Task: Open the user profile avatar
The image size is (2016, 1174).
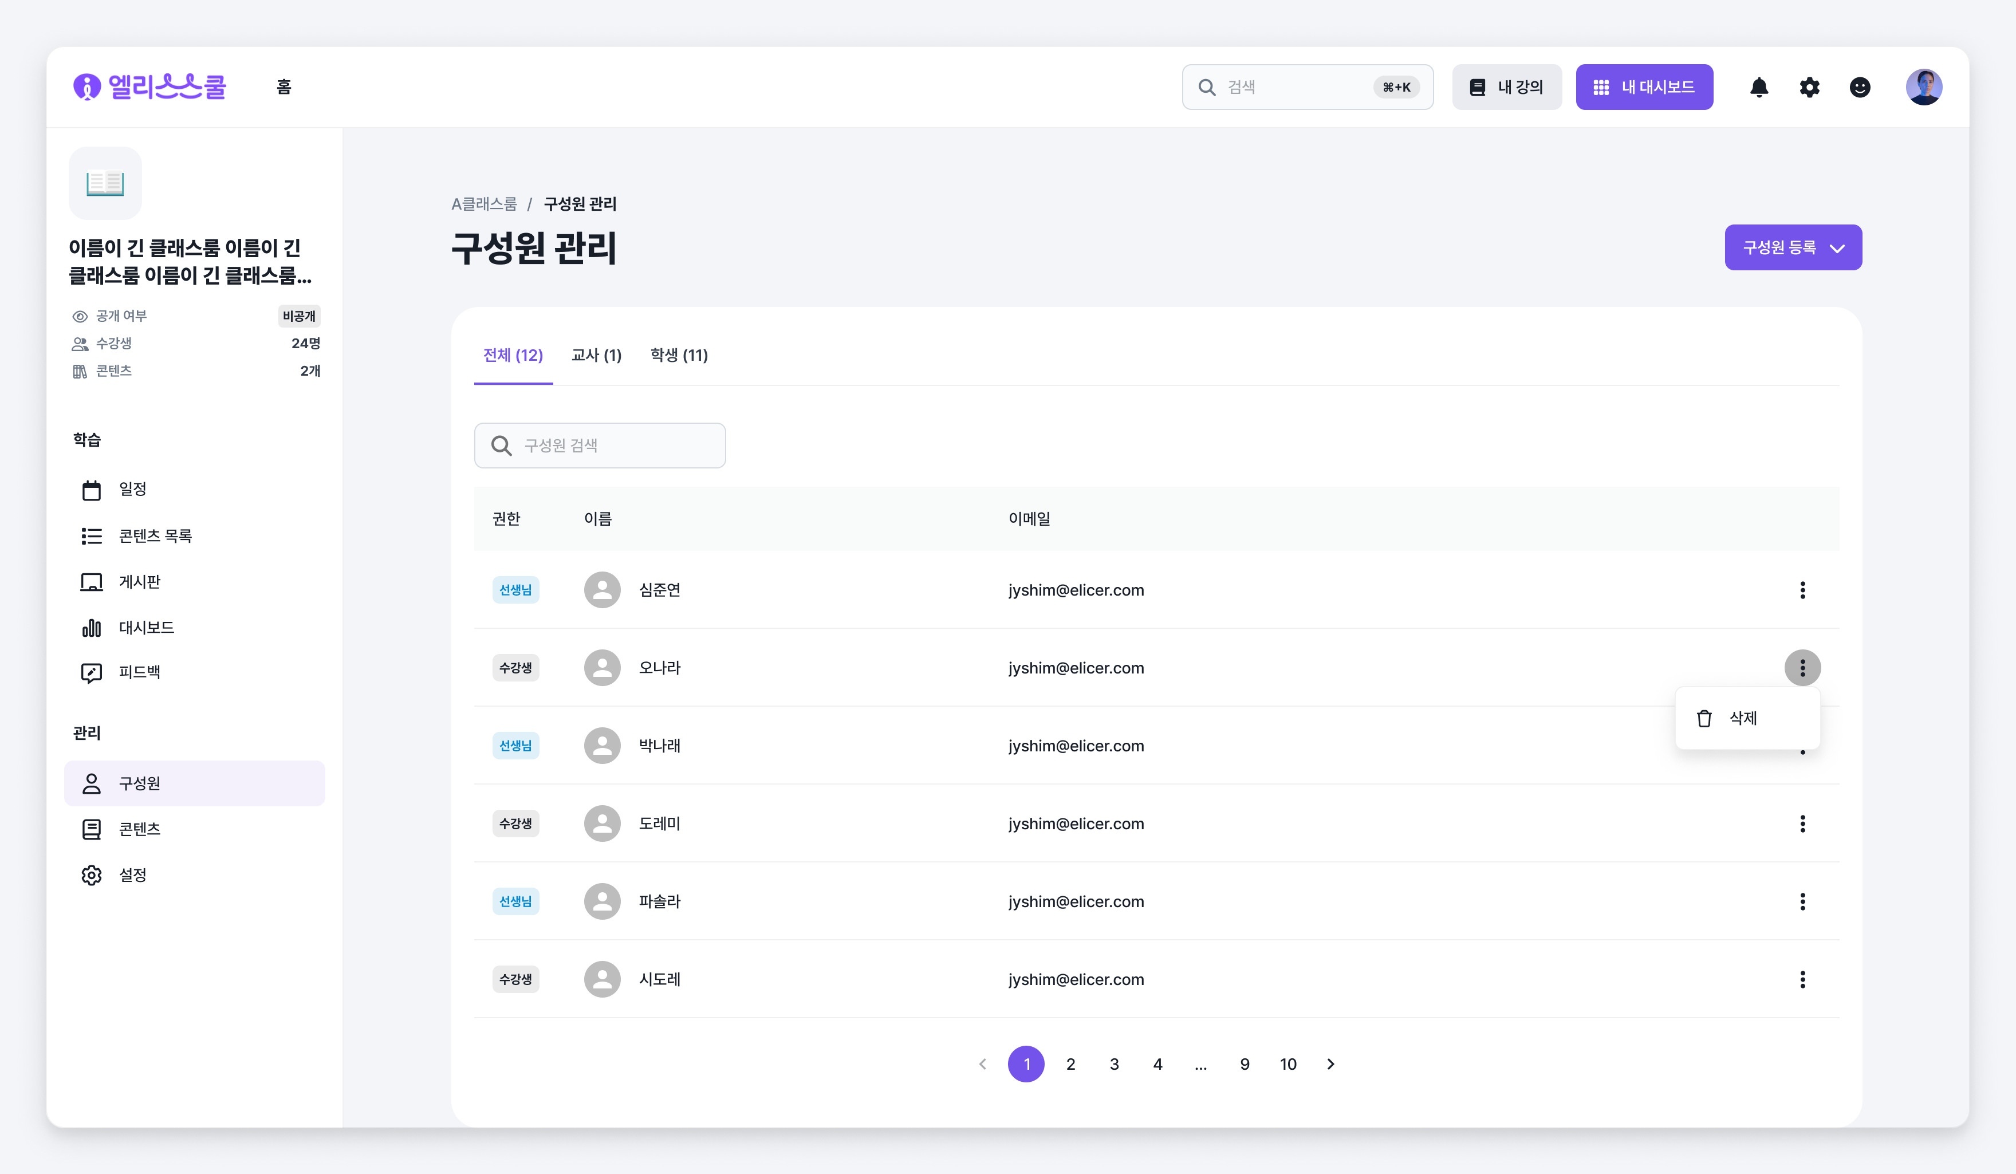Action: (x=1923, y=87)
